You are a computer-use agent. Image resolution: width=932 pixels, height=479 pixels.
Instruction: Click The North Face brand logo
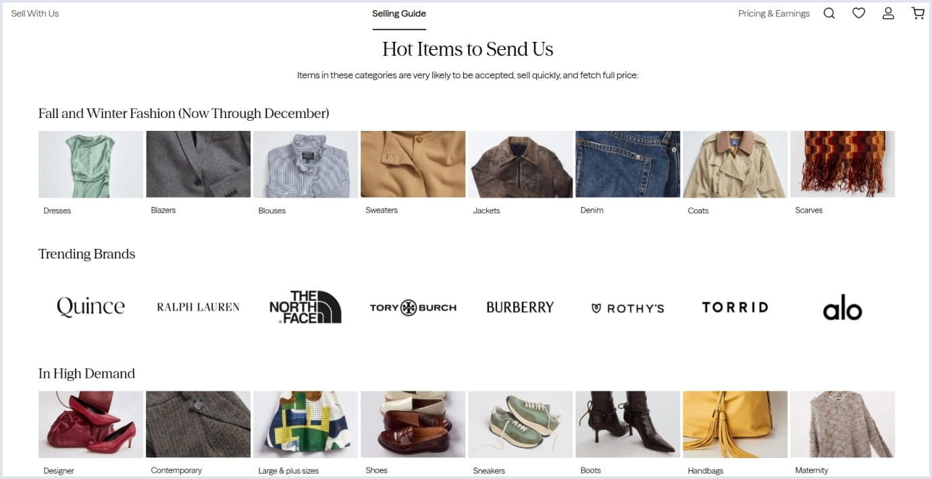[305, 307]
